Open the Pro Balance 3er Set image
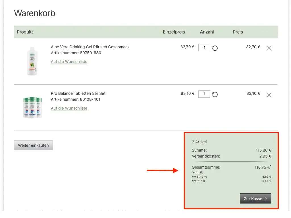 32,107
